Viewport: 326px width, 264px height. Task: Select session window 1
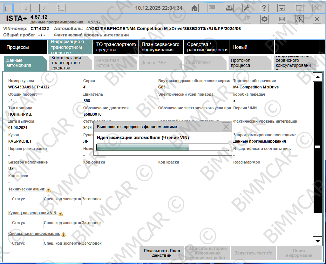[x=9, y=8]
